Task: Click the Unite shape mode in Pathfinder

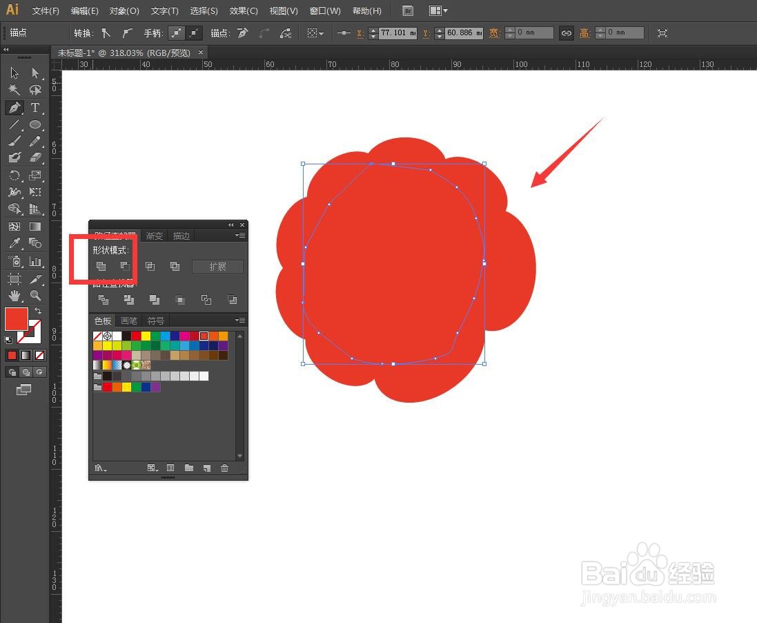Action: click(101, 267)
